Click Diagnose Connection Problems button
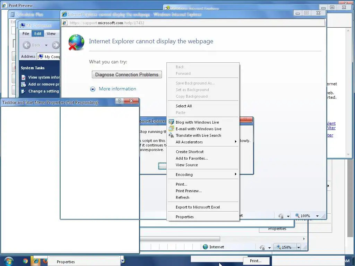This screenshot has width=355, height=266. coord(127,74)
